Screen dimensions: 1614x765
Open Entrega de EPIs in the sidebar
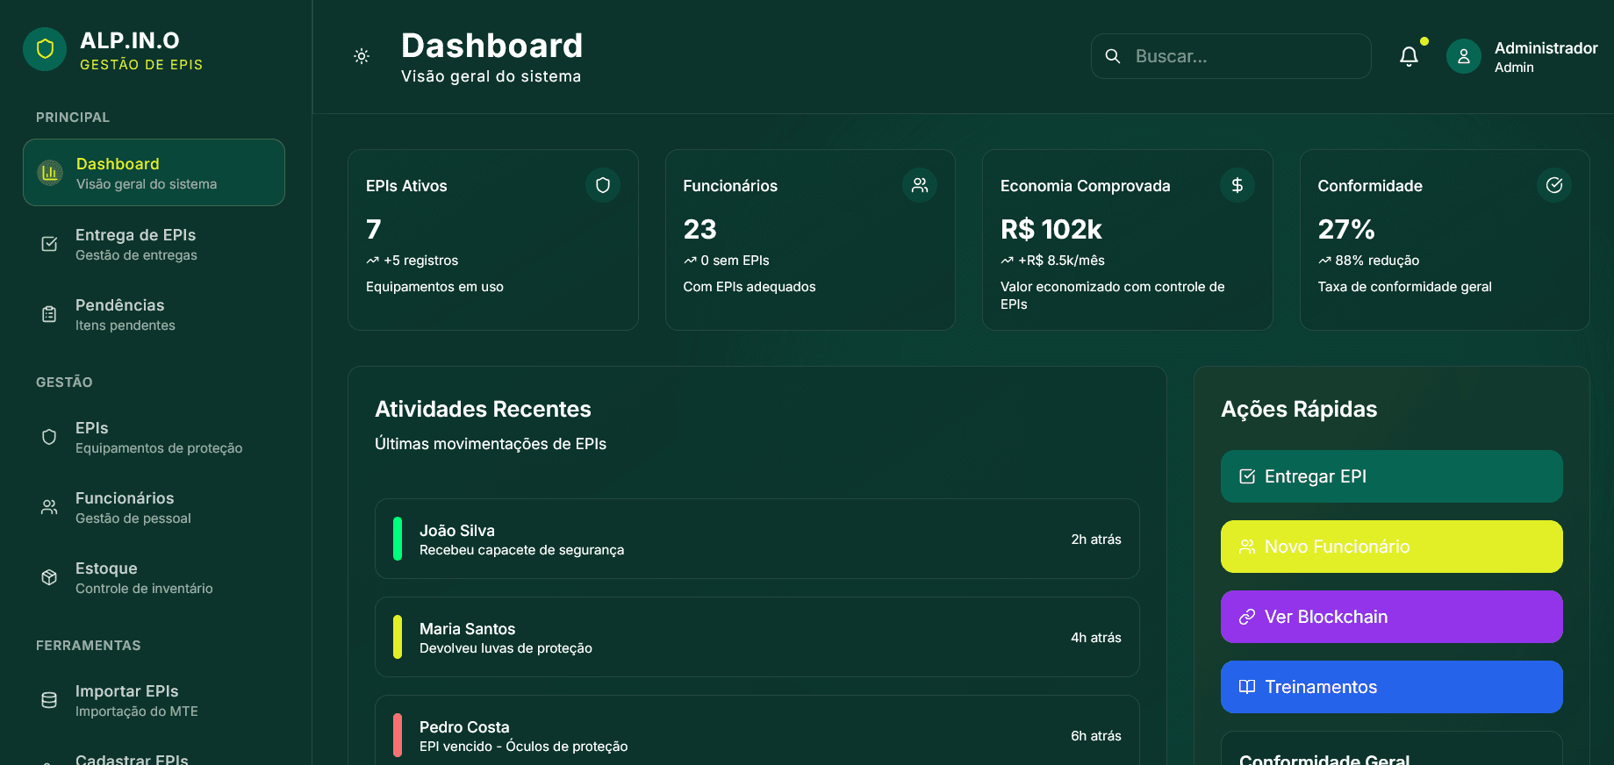point(154,244)
